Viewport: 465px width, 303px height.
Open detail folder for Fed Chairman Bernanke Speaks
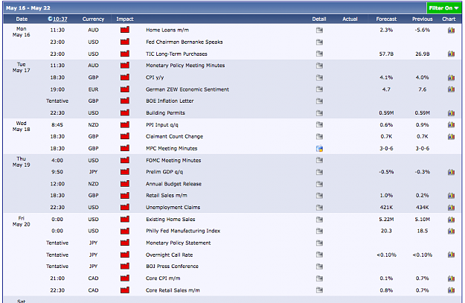click(x=319, y=42)
